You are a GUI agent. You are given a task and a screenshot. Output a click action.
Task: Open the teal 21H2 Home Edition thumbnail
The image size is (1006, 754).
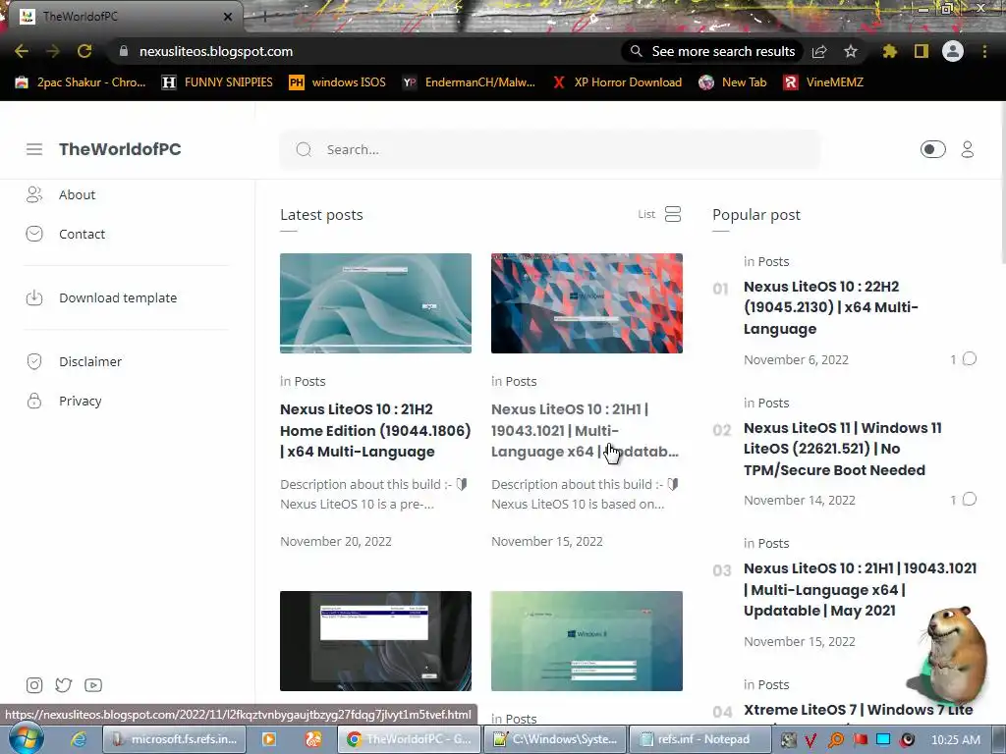click(x=375, y=303)
